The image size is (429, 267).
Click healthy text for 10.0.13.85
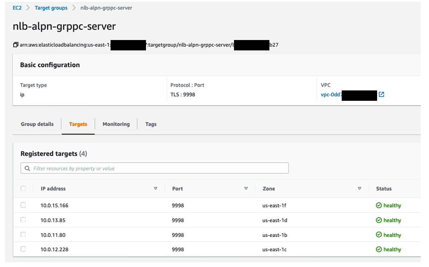click(392, 220)
